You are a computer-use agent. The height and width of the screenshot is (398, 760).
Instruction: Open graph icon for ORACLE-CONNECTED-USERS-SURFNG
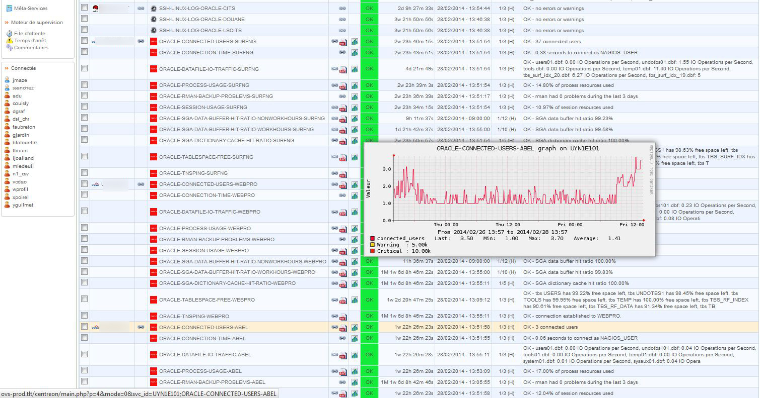[355, 42]
